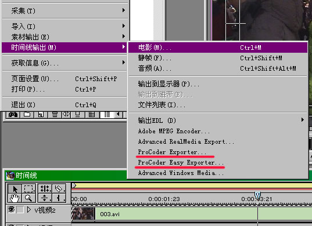Choose 退出(X) from the file menu
This screenshot has height=226, width=312.
64,104
